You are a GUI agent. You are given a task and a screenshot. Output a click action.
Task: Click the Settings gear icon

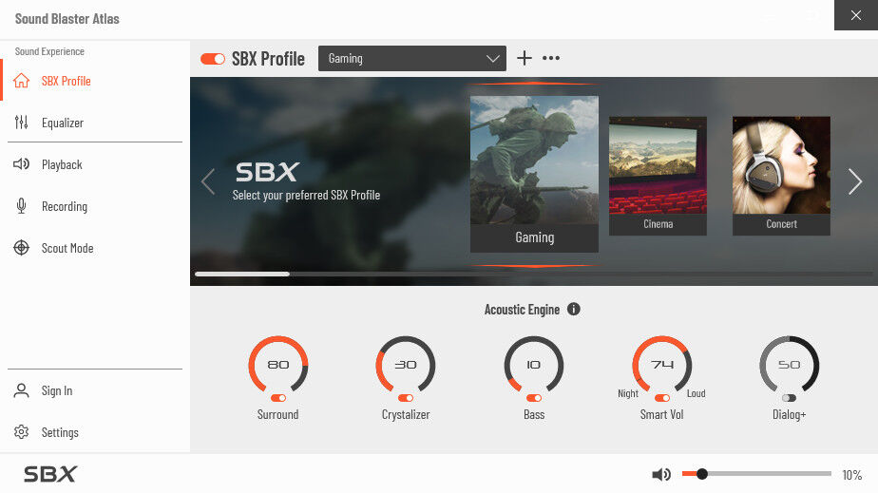(x=21, y=432)
